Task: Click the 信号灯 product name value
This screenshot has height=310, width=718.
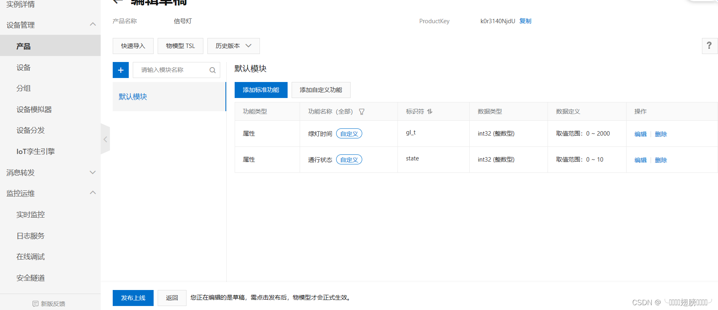Action: click(x=183, y=21)
